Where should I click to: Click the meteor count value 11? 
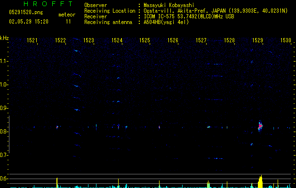pos(68,22)
